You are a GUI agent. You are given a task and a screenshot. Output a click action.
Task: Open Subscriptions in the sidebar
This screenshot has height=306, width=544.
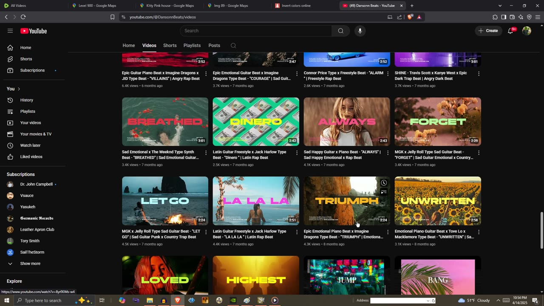tap(32, 70)
